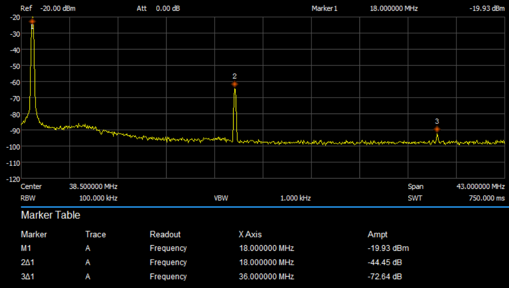Click the Marker Table heading
509x288 pixels.
pos(51,215)
